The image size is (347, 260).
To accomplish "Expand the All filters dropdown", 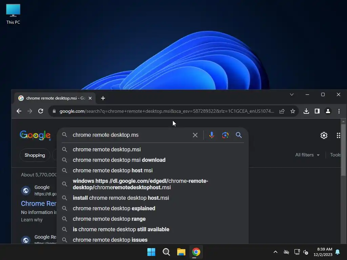I will tap(307, 155).
